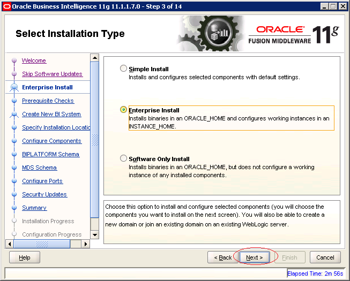Click the Configure Ports step bullet

click(14, 181)
